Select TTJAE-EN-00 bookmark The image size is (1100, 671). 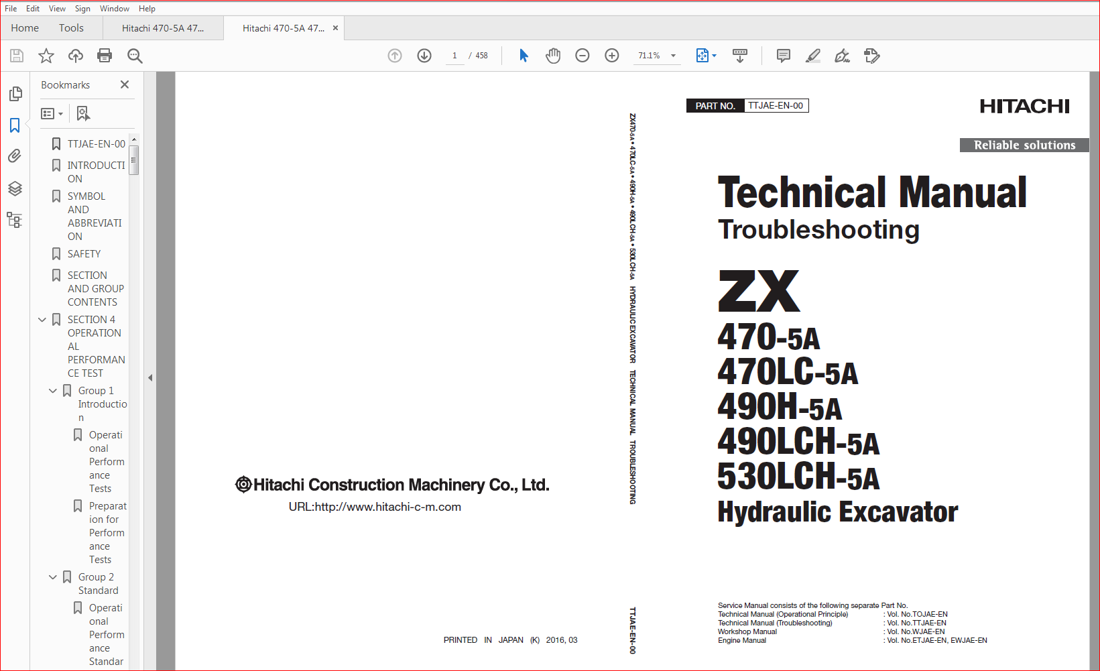[96, 144]
